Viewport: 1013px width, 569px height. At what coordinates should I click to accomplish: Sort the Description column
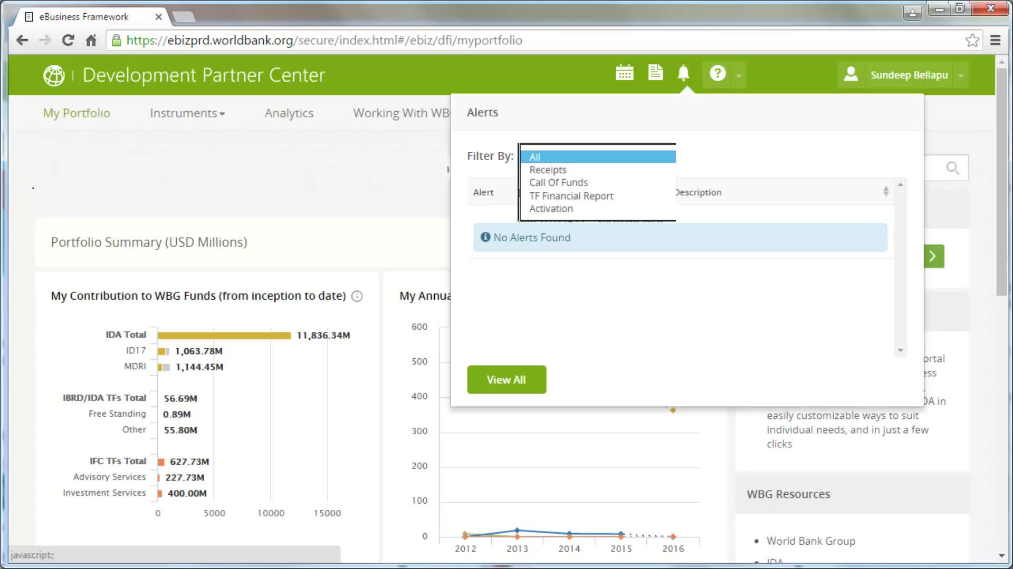click(886, 192)
